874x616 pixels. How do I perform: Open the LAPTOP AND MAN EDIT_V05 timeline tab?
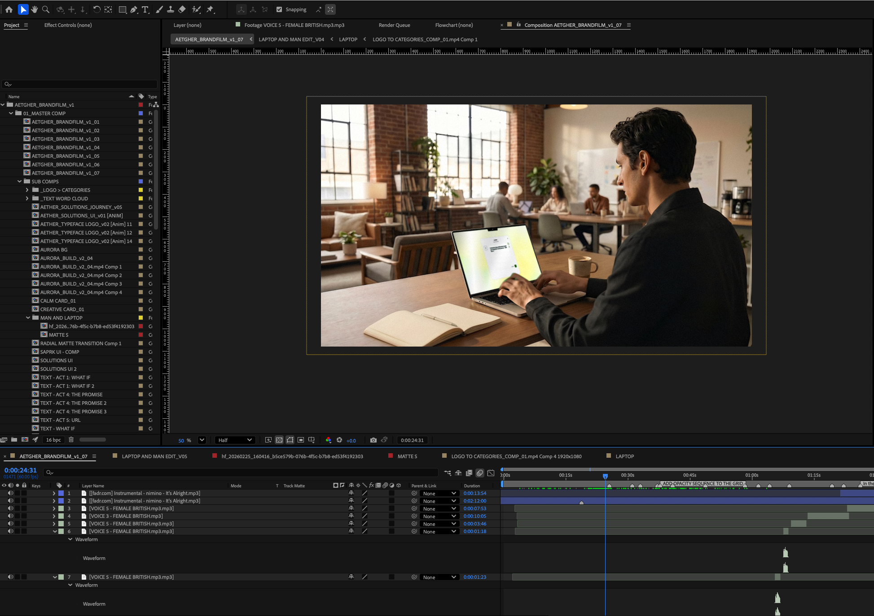click(154, 456)
